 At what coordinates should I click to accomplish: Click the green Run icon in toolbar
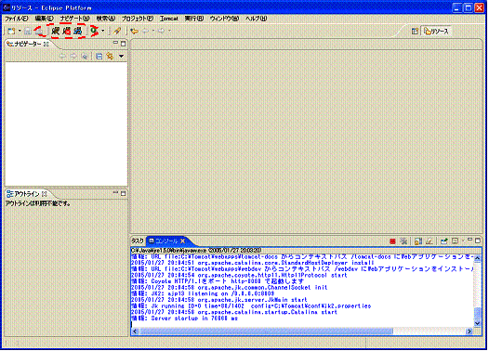coord(94,31)
